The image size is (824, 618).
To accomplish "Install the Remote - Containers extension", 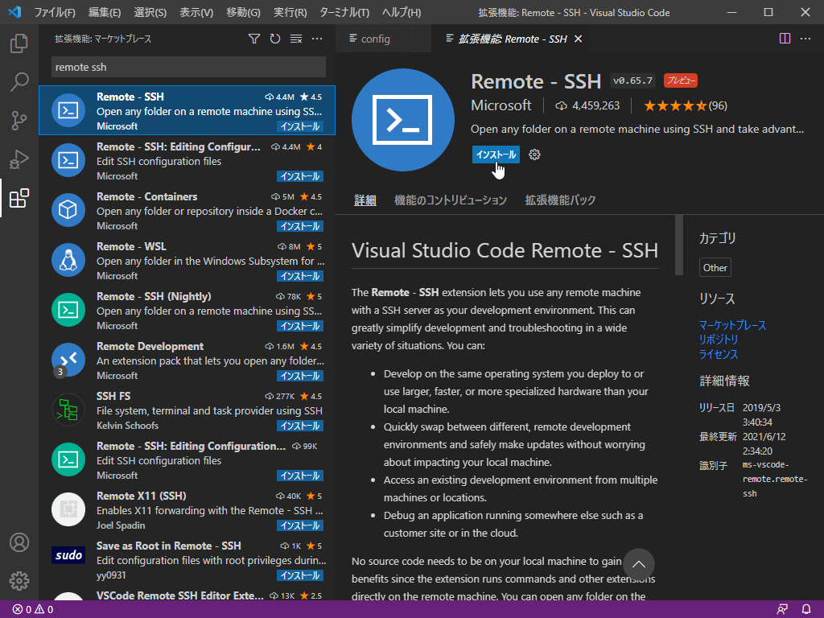I will [x=299, y=225].
